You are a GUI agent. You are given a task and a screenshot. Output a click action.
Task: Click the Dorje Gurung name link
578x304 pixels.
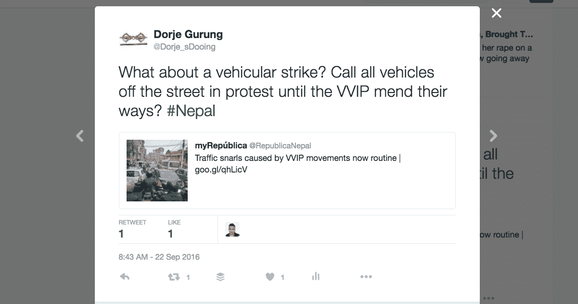click(188, 34)
